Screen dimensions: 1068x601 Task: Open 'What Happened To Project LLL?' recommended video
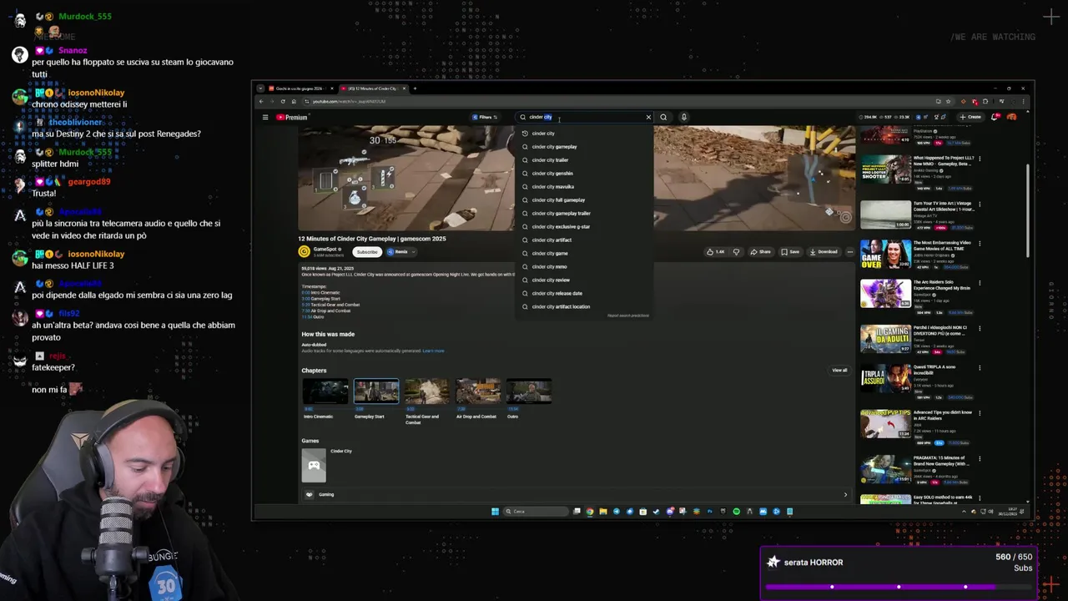click(885, 169)
